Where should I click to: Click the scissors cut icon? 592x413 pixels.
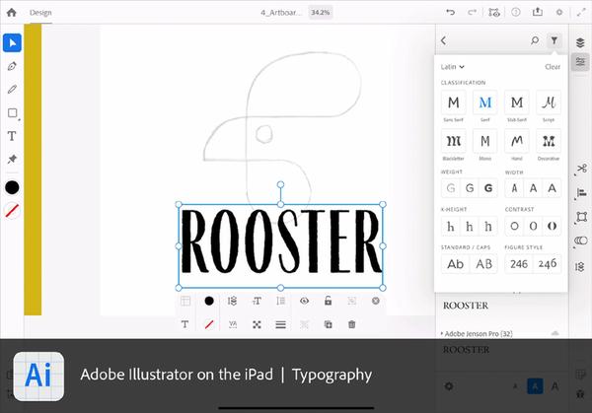pyautogui.click(x=581, y=169)
